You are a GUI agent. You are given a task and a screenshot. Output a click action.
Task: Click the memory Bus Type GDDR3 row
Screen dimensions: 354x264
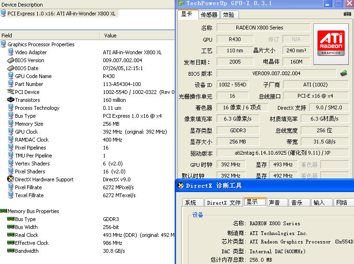[87, 219]
